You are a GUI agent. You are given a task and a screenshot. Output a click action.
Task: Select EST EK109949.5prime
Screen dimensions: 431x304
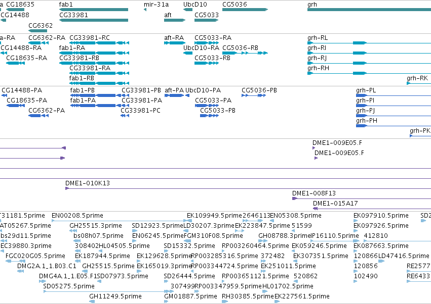pos(189,221)
